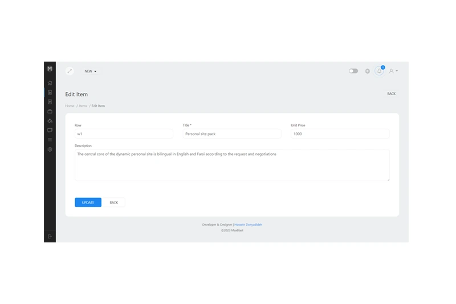This screenshot has width=456, height=304.
Task: Click the globe language icon
Action: click(367, 71)
